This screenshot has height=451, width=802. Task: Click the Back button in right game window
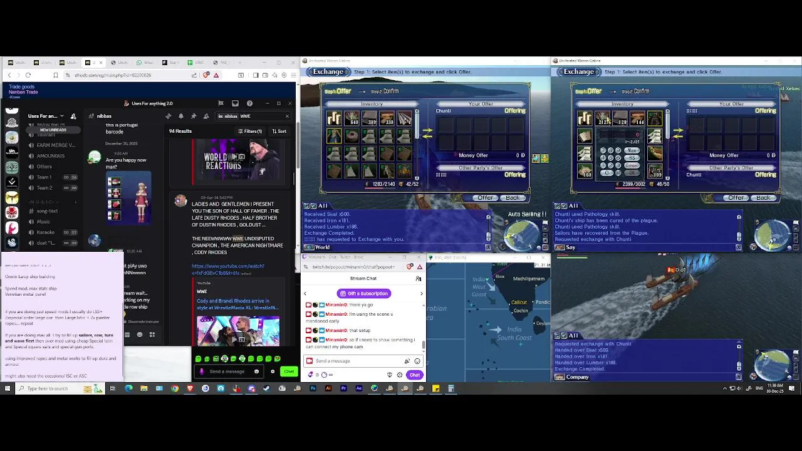763,198
